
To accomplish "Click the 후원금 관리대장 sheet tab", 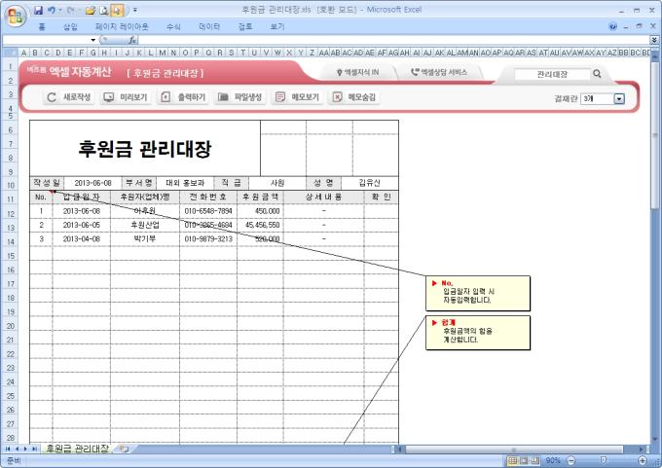I will tap(77, 449).
